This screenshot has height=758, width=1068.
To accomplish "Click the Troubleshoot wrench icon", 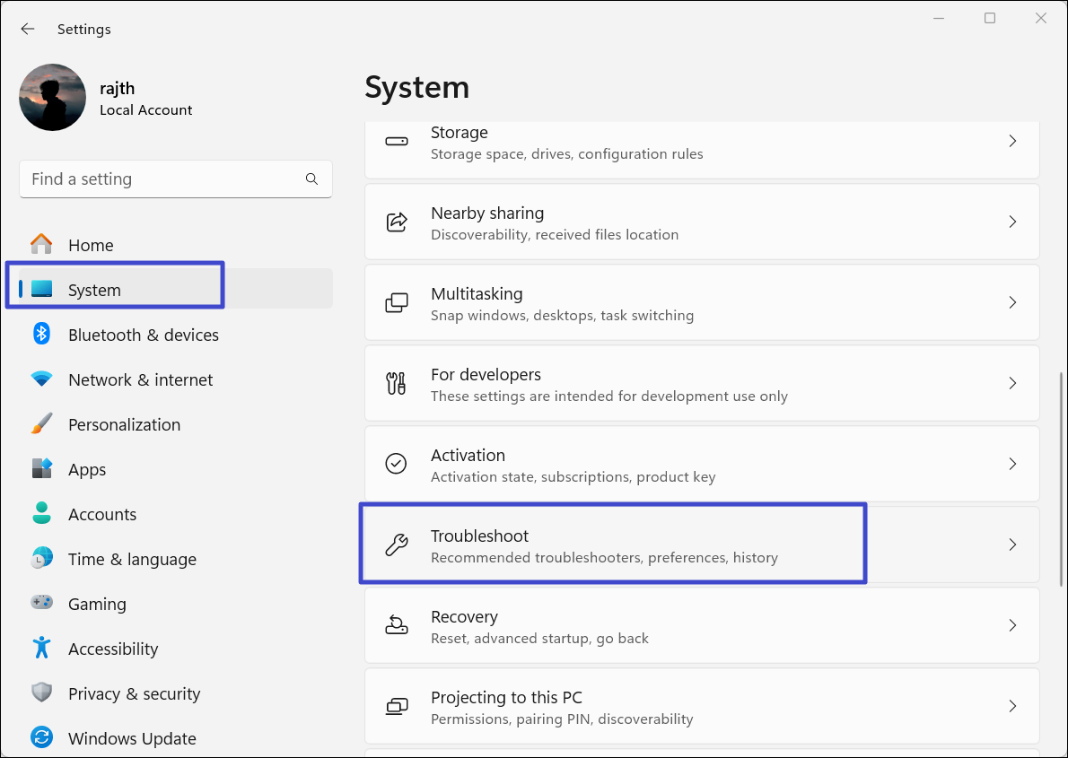I will click(x=396, y=545).
